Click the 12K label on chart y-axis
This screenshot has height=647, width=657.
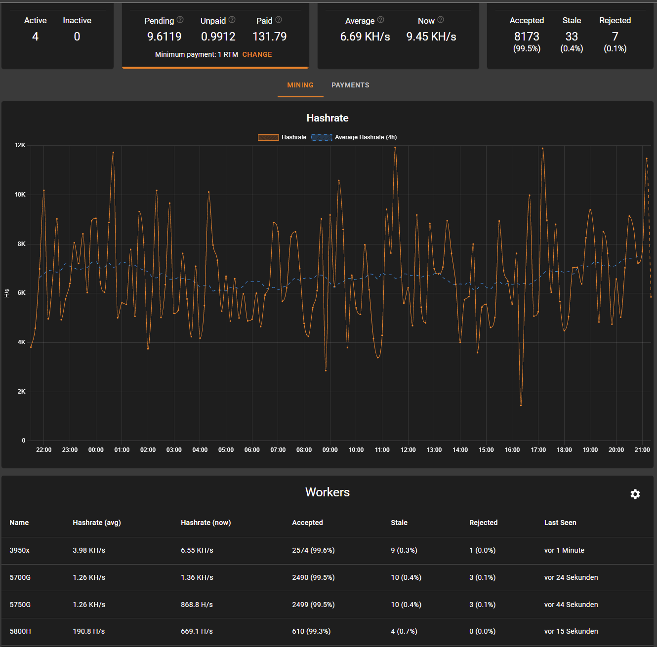[x=20, y=145]
